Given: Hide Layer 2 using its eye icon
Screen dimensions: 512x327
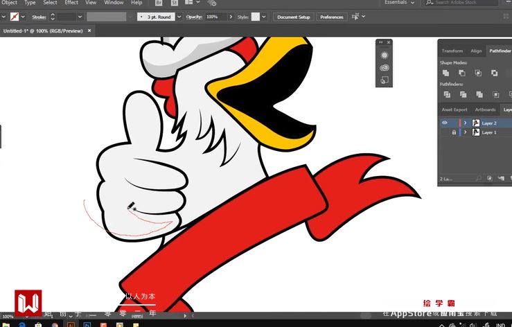Looking at the screenshot, I should 445,123.
